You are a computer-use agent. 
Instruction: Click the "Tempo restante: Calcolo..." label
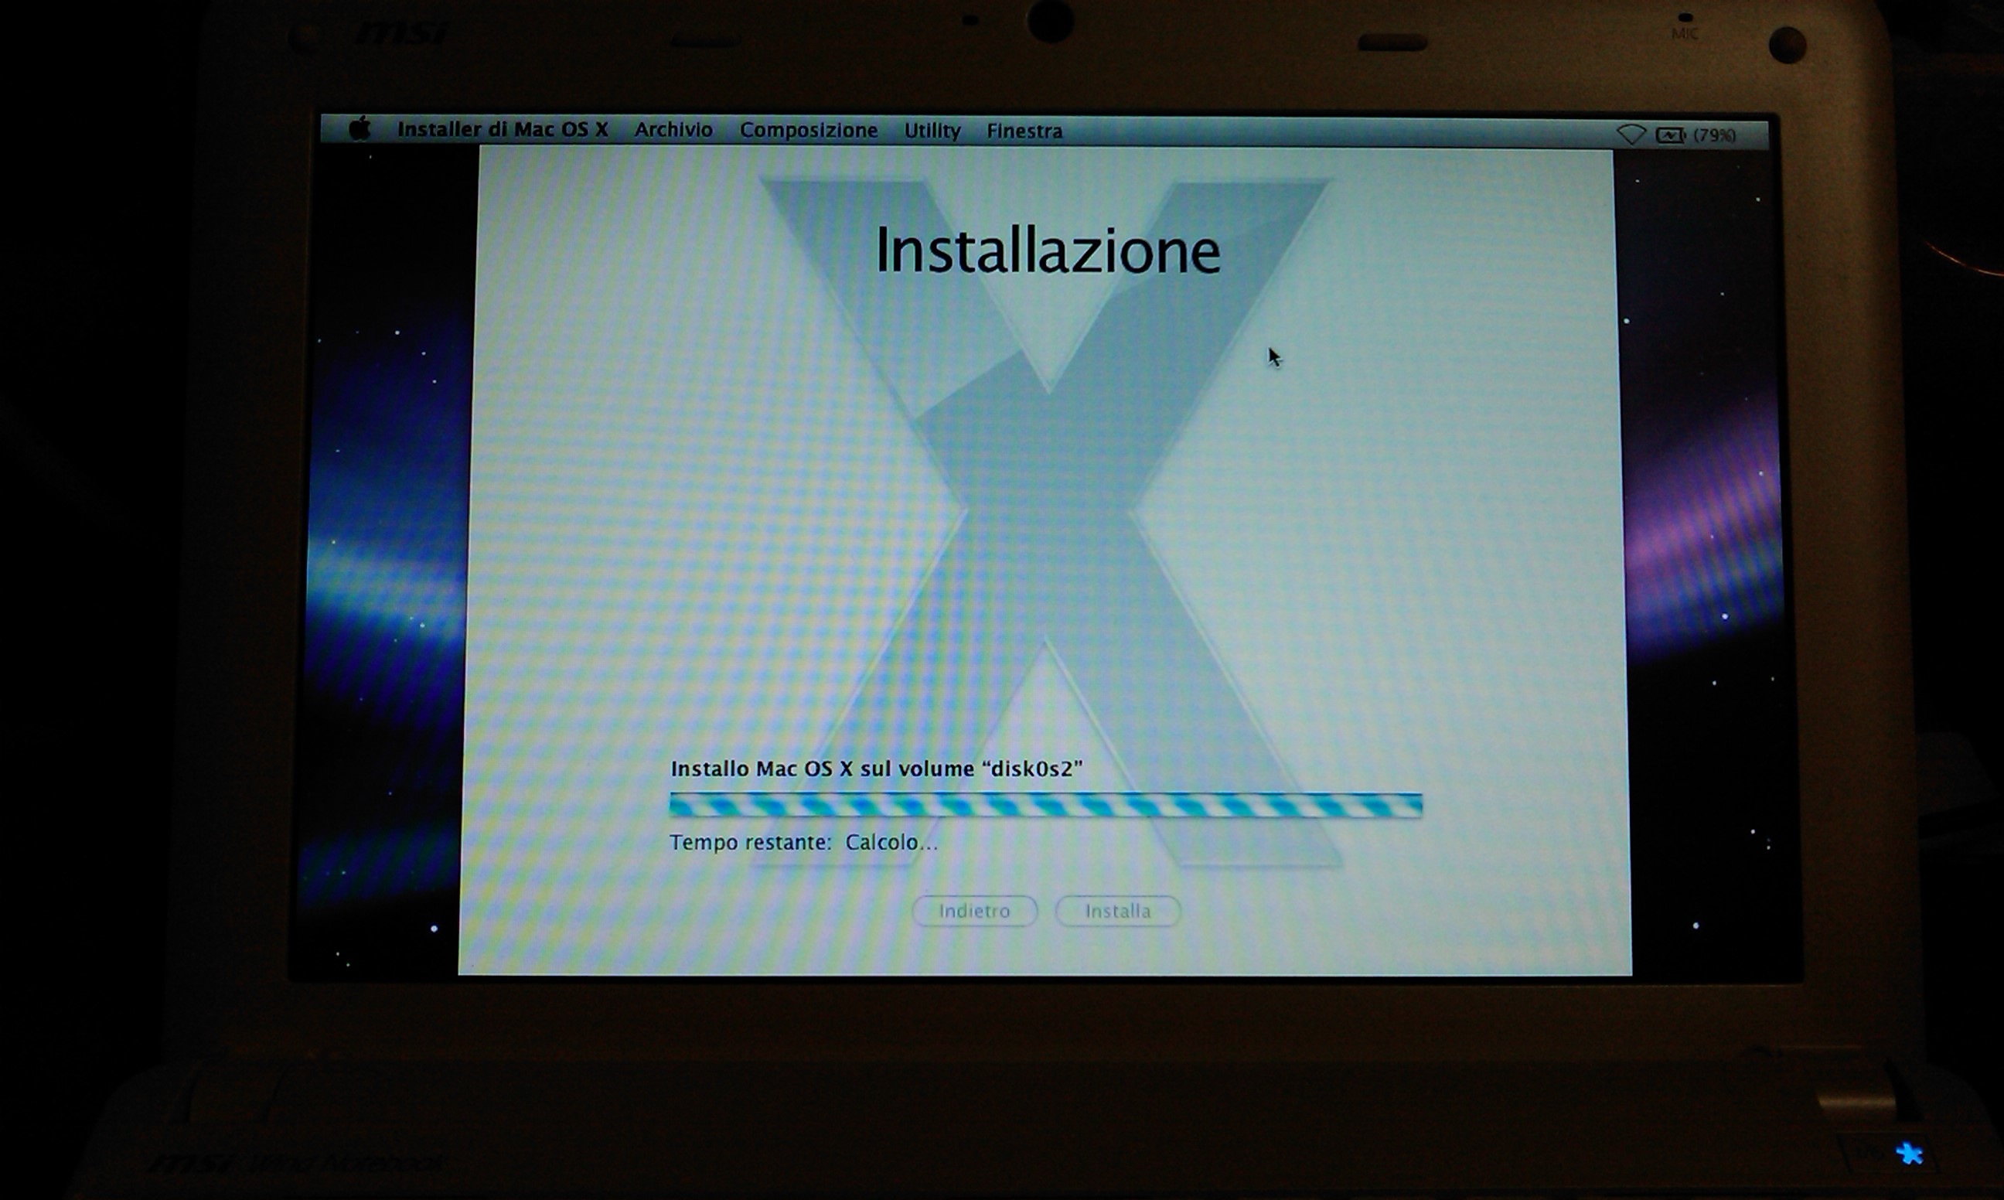tap(803, 843)
